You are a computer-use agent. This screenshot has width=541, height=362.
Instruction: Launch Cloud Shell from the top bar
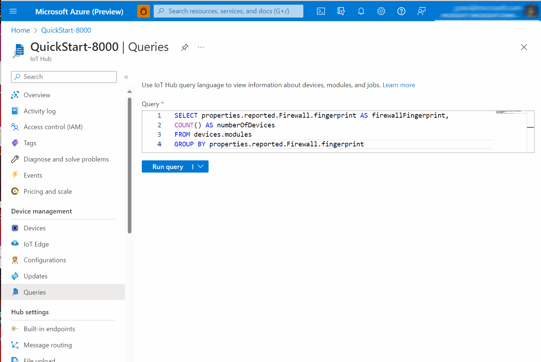point(321,11)
